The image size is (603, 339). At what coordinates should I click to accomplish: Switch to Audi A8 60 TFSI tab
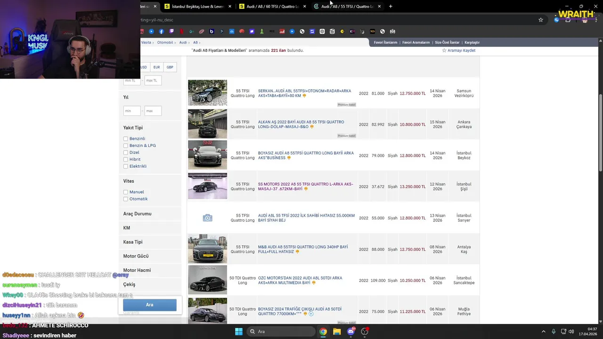click(x=272, y=6)
